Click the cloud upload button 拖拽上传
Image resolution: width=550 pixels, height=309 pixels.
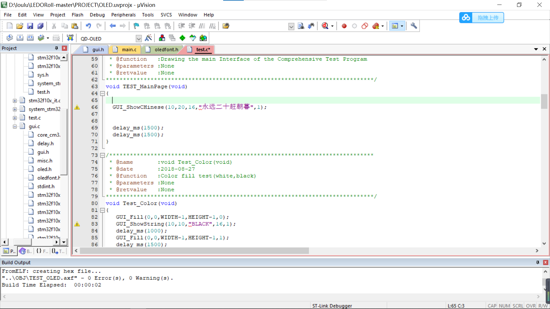(482, 18)
